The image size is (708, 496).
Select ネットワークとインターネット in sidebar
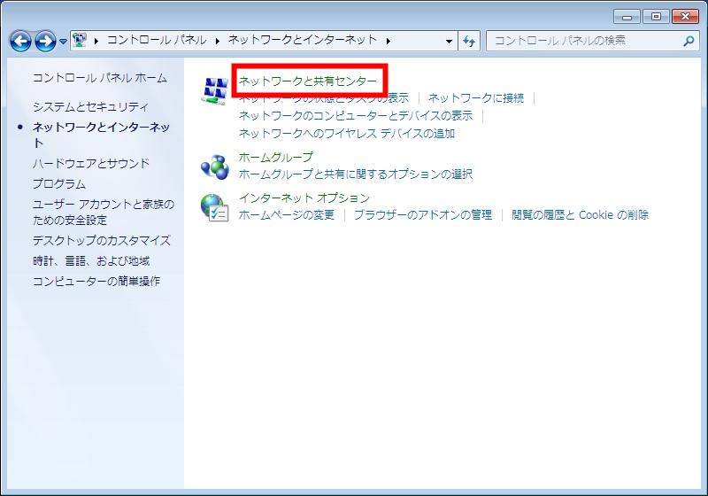click(x=101, y=135)
